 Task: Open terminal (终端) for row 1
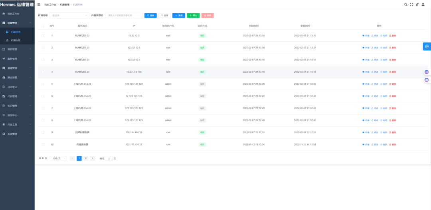tap(366, 36)
